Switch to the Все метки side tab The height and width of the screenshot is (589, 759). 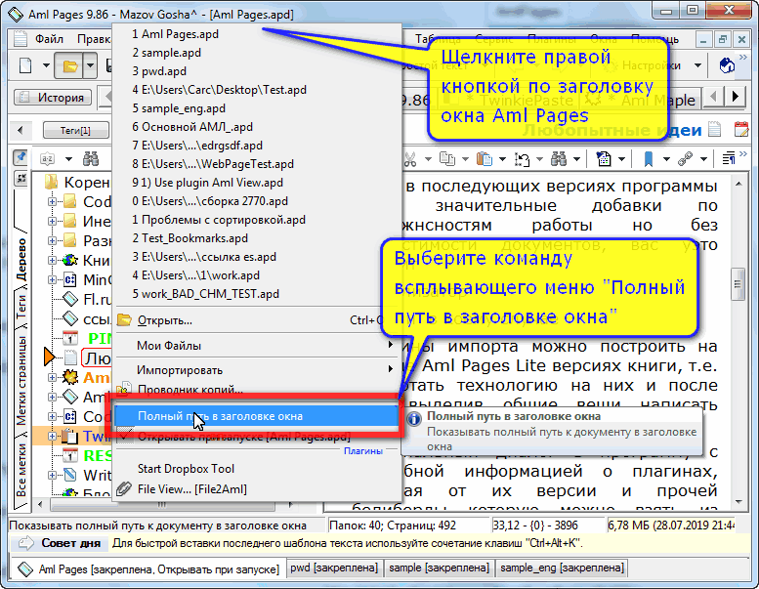tap(21, 471)
